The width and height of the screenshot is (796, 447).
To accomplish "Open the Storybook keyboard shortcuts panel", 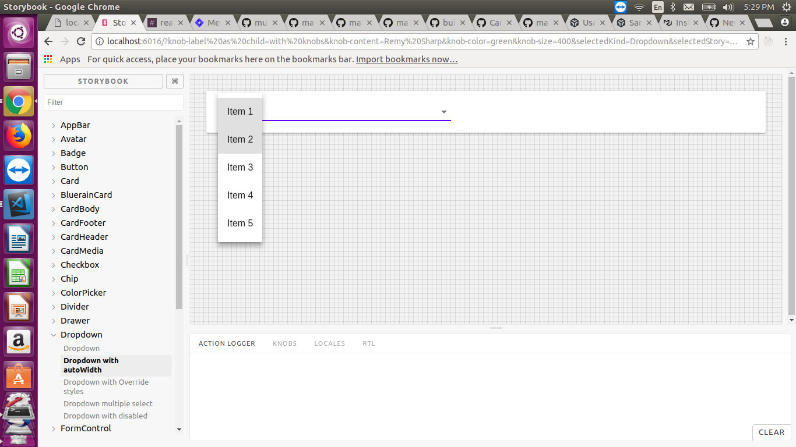I will pos(174,81).
